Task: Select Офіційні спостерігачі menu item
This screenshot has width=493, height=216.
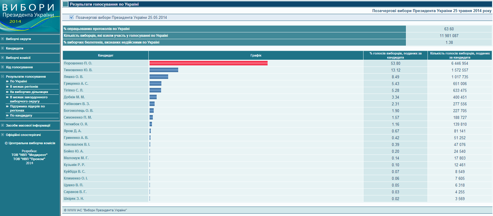Action: point(23,135)
